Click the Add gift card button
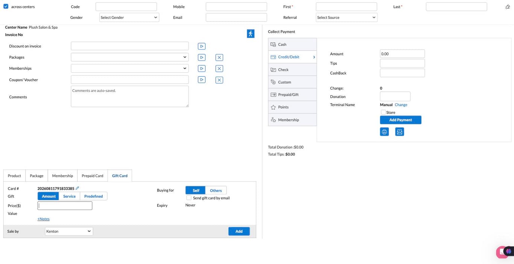This screenshot has width=514, height=264. click(239, 231)
